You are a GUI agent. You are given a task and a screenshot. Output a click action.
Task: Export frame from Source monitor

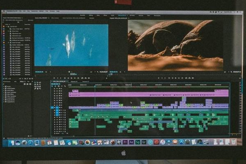tap(89, 78)
